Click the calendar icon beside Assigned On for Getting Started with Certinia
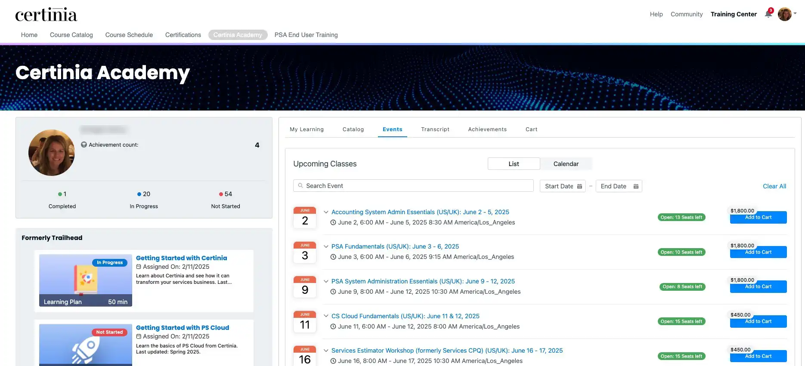 [139, 267]
